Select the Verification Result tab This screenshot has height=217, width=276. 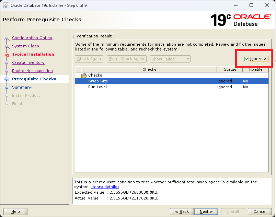[x=94, y=36]
